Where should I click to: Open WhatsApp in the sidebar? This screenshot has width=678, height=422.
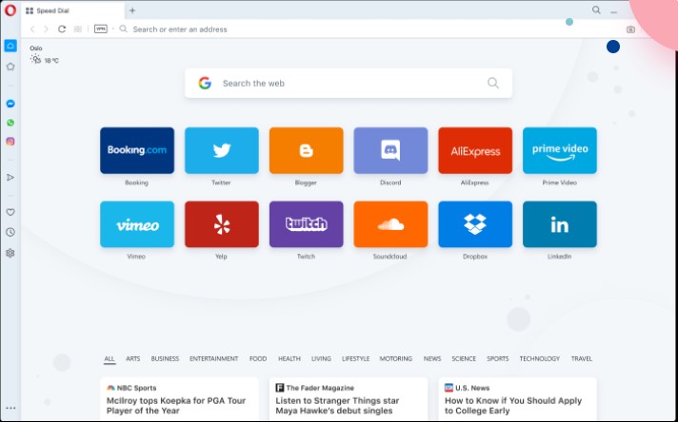[10, 123]
